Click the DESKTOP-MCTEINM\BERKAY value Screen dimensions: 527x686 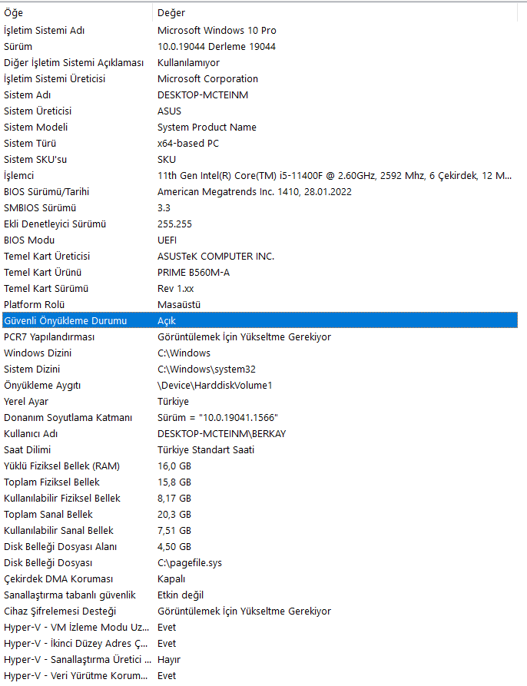[x=222, y=434]
